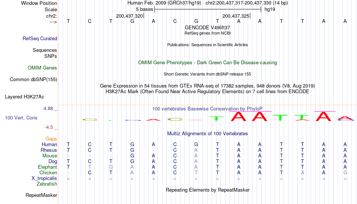Click the Window Position label
The image size is (357, 204).
click(x=39, y=3)
